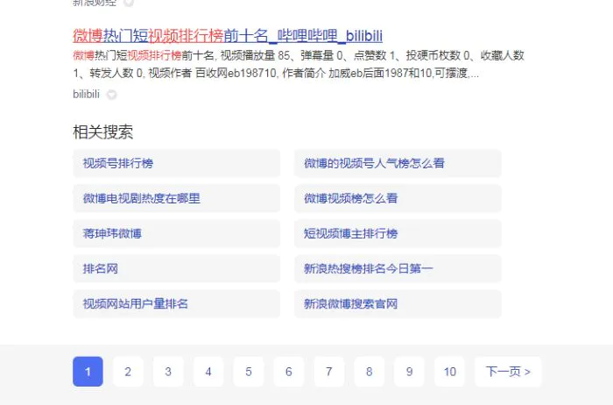Viewport: 613px width, 405px height.
Task: Go to results page 4
Action: coord(208,372)
